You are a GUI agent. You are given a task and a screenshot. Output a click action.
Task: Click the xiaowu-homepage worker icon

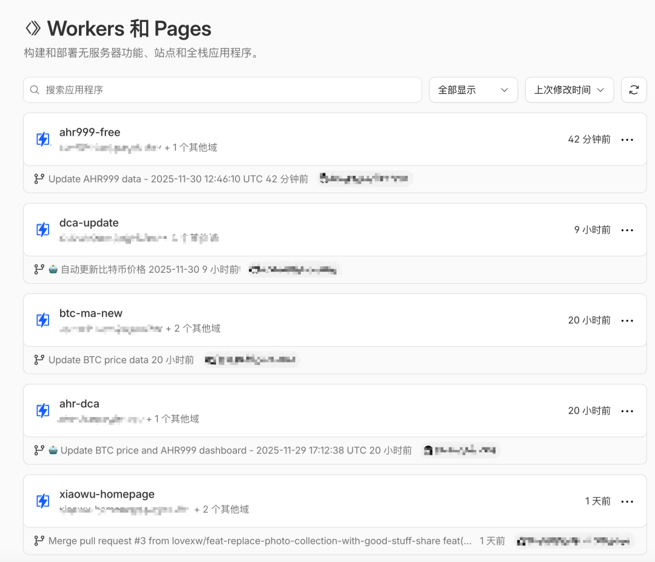(x=42, y=501)
